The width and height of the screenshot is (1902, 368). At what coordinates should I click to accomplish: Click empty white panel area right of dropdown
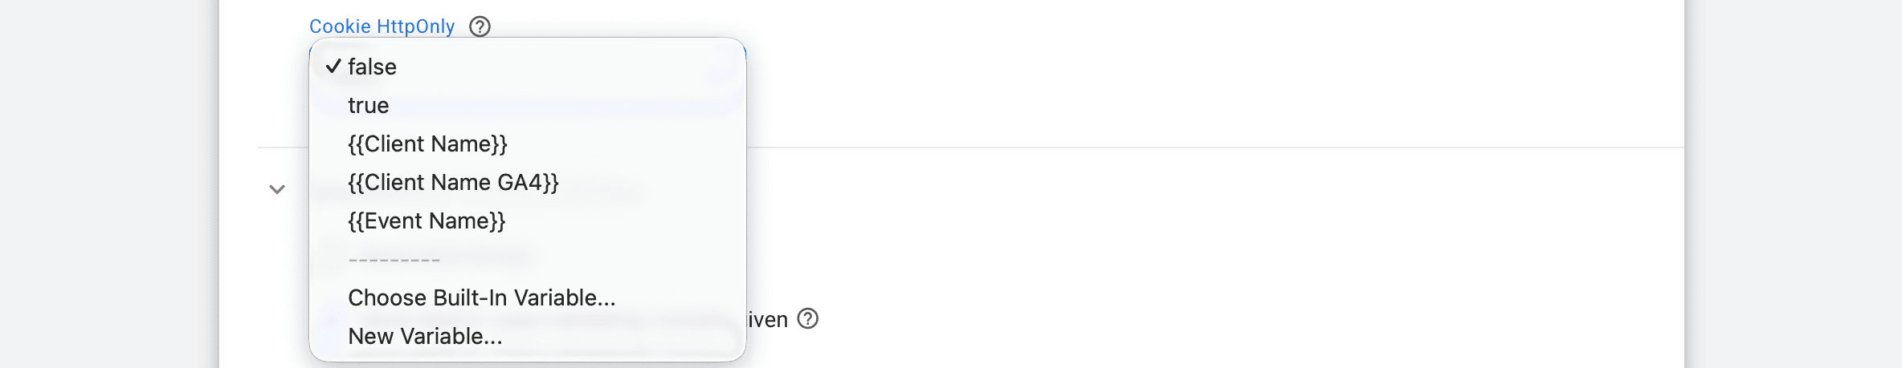(x=1205, y=241)
